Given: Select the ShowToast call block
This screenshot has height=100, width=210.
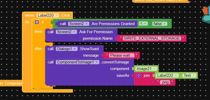Looking at the screenshot, I should tap(74, 49).
